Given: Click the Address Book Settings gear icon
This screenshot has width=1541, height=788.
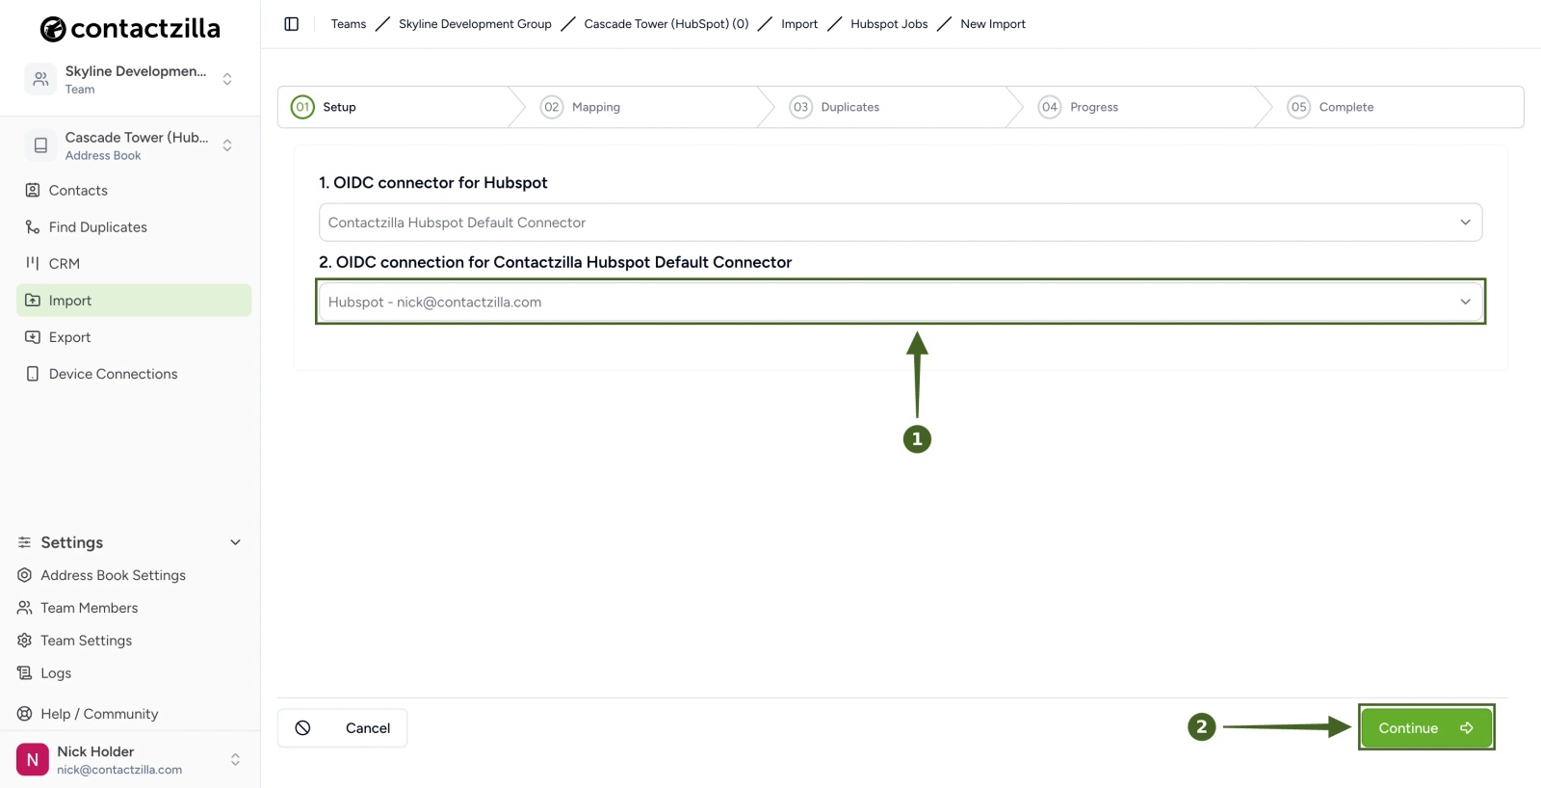Looking at the screenshot, I should click(25, 575).
